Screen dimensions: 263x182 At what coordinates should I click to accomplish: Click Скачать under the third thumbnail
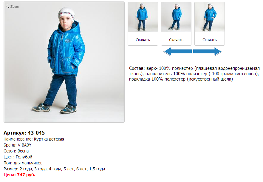pos(210,40)
